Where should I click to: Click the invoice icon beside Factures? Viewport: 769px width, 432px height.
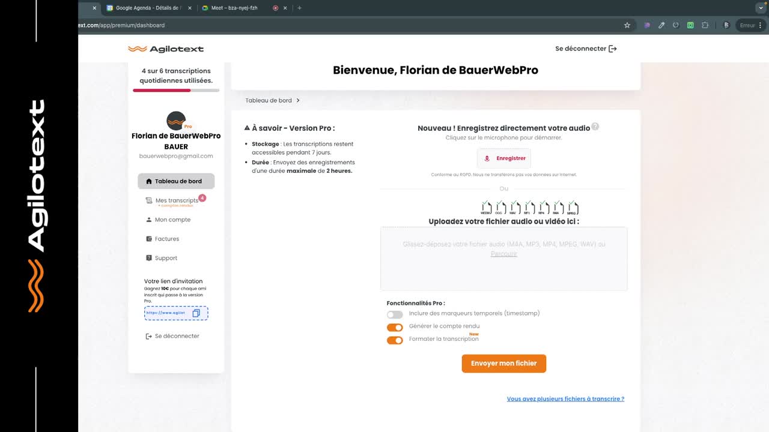[x=149, y=239]
